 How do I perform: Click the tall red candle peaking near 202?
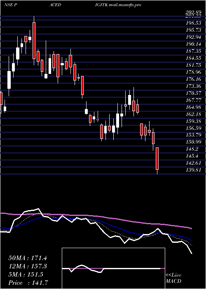click(34, 40)
